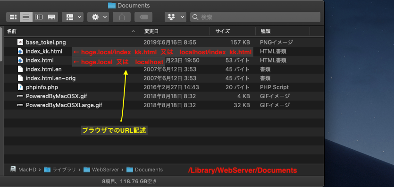Screen dimensions: 394x187
Task: Click date 2019年6月16日 8:55 for base_tokei.png
Action: [169, 42]
